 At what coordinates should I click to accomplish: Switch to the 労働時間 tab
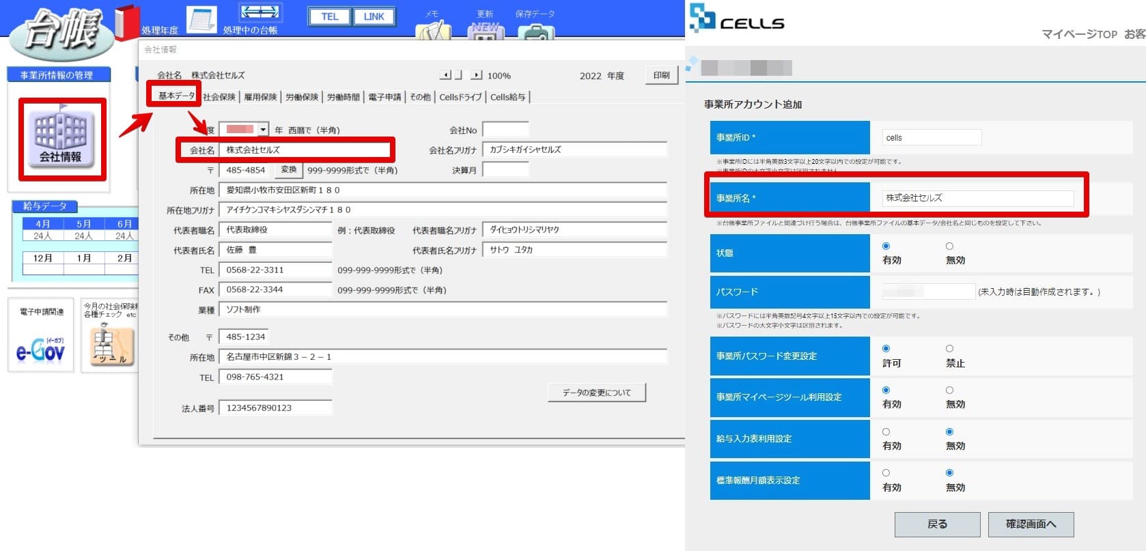[343, 97]
